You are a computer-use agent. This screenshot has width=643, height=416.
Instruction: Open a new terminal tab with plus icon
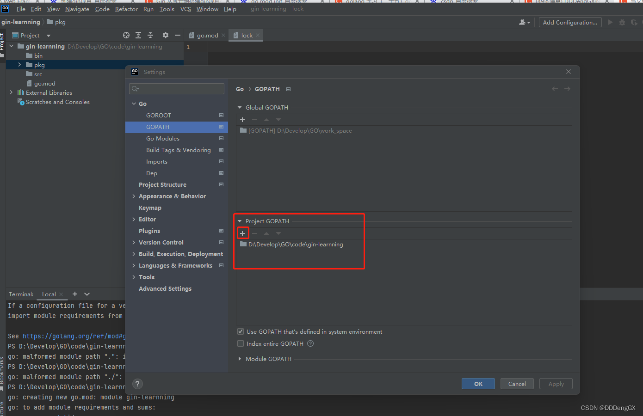click(x=75, y=294)
